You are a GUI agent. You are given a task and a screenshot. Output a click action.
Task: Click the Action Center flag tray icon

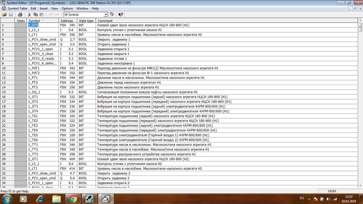(x=315, y=199)
